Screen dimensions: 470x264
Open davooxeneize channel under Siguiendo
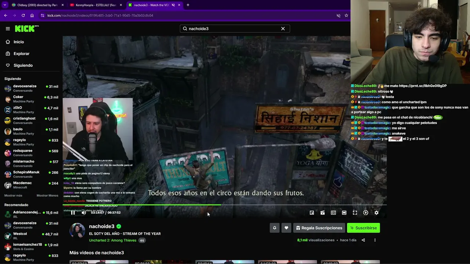point(31,88)
